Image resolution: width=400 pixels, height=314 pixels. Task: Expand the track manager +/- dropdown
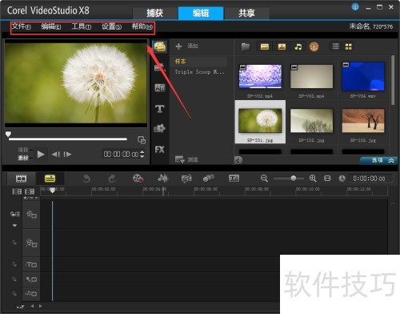click(x=30, y=198)
